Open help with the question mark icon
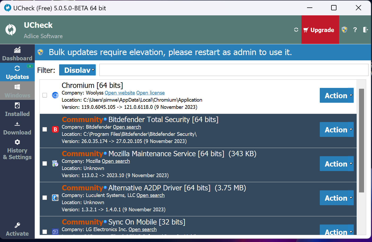The image size is (372, 242). (x=355, y=30)
